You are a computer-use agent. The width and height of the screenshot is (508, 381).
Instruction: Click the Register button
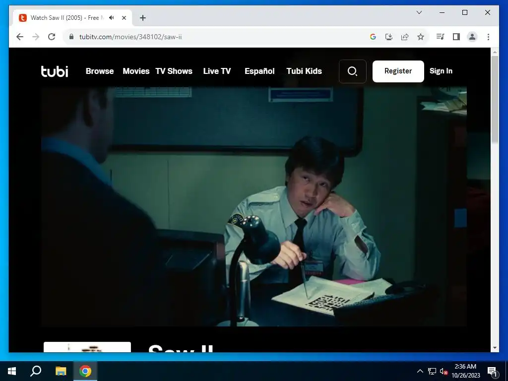tap(398, 71)
